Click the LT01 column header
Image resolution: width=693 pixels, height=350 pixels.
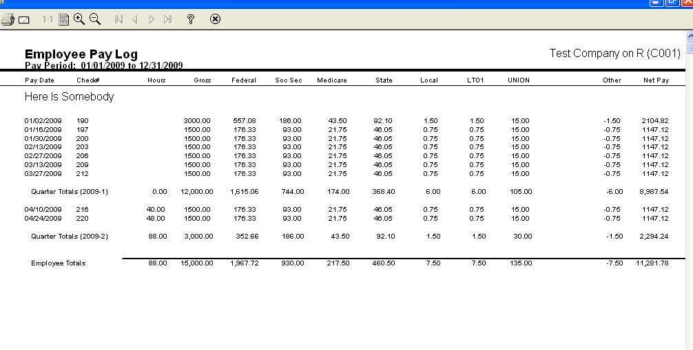(475, 80)
